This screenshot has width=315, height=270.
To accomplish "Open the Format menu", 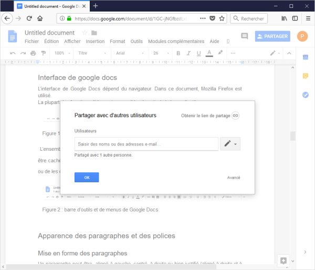I will [x=117, y=41].
